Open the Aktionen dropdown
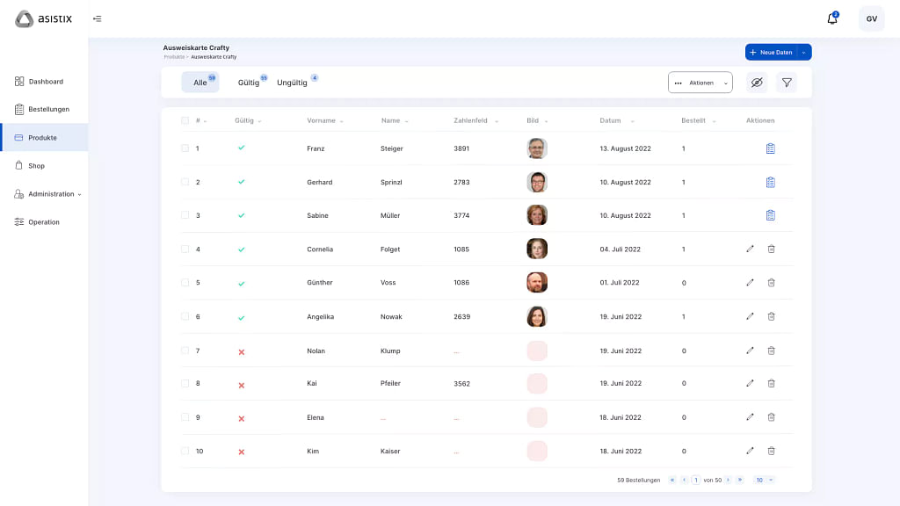Screen dimensions: 900x506 tap(700, 83)
